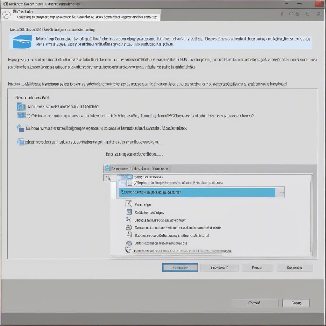Select the blue highlighted row in the nested panel
The height and width of the screenshot is (326, 326).
(197, 192)
